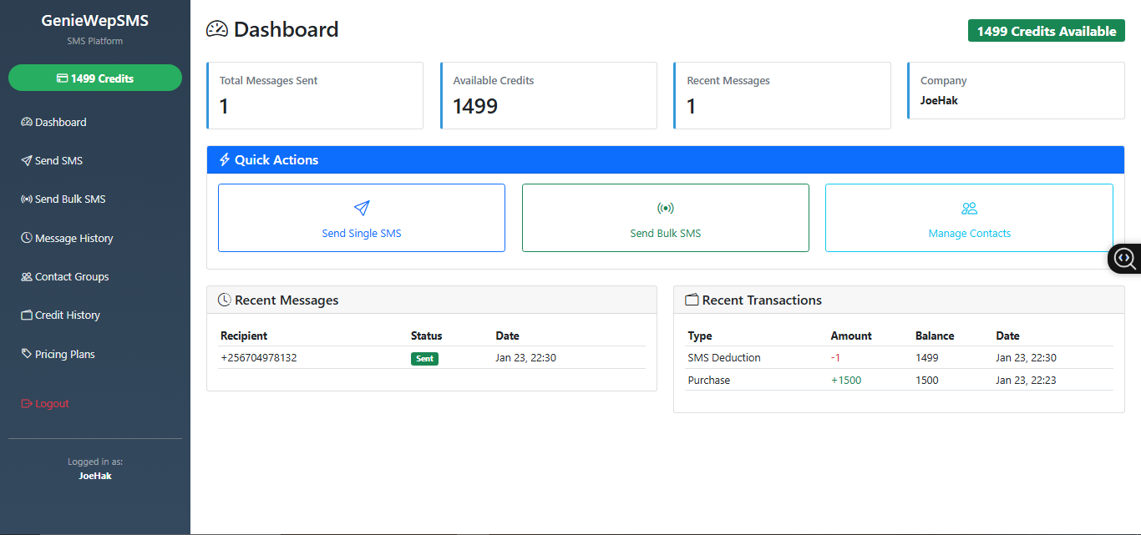Click the green 1499 Credits sidebar button

click(x=95, y=78)
